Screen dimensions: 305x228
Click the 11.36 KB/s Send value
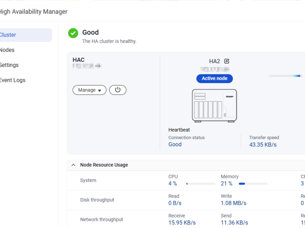point(234,223)
